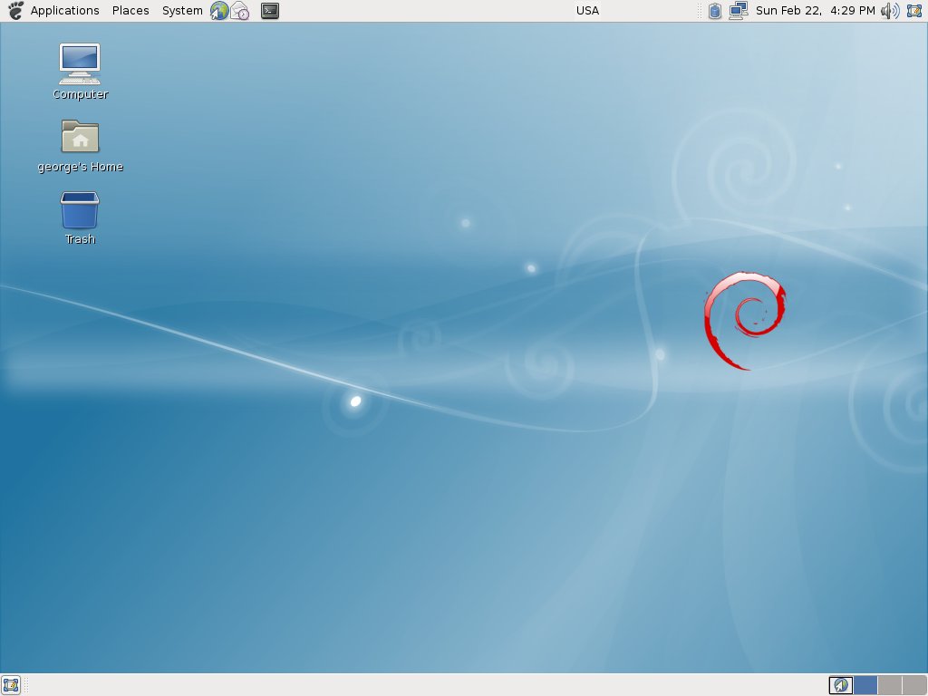Open the System menu
Viewport: 928px width, 696px height.
(181, 11)
